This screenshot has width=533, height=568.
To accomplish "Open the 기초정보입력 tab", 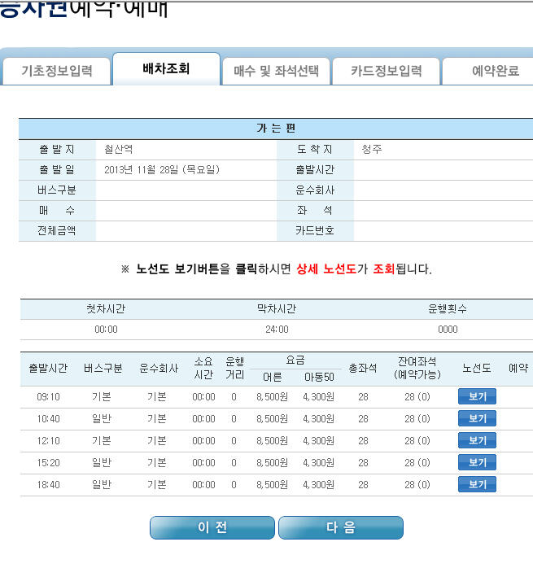I will [x=56, y=71].
